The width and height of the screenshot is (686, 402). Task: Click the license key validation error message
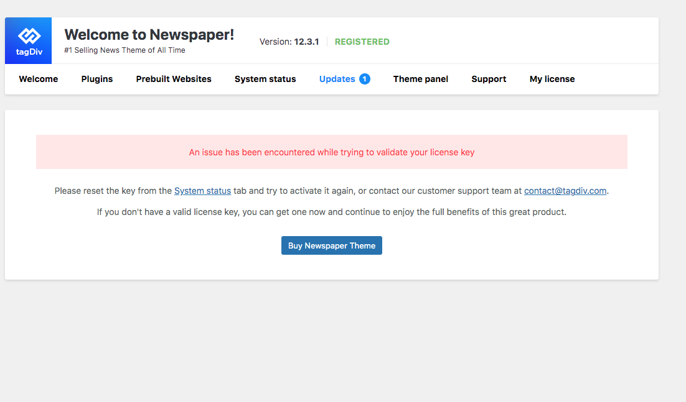pos(332,152)
